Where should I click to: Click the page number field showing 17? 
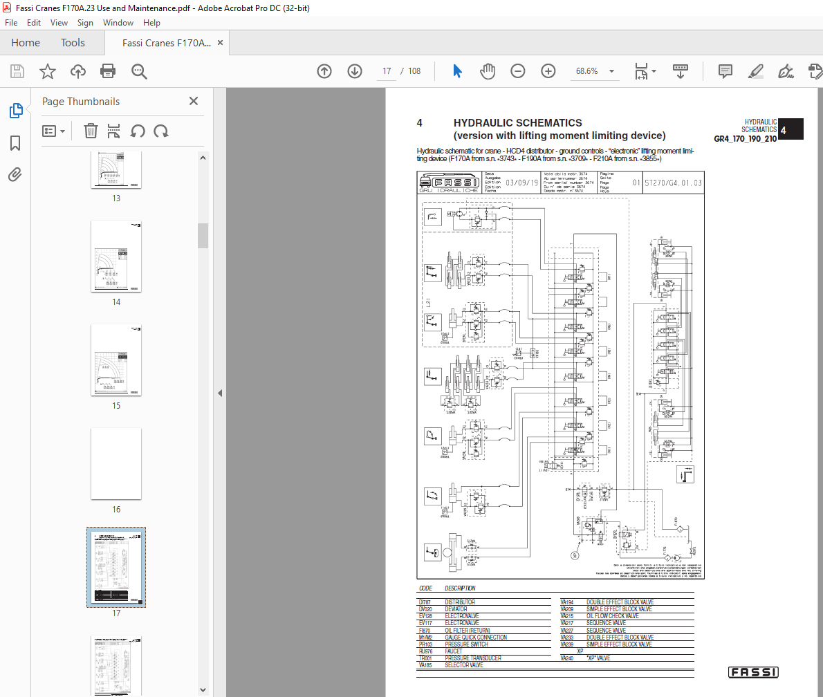tap(387, 71)
